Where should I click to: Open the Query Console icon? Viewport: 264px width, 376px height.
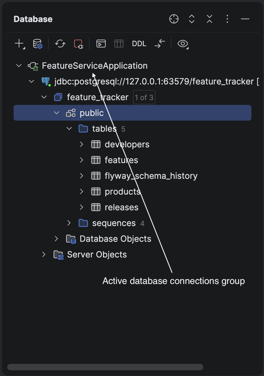pos(101,44)
